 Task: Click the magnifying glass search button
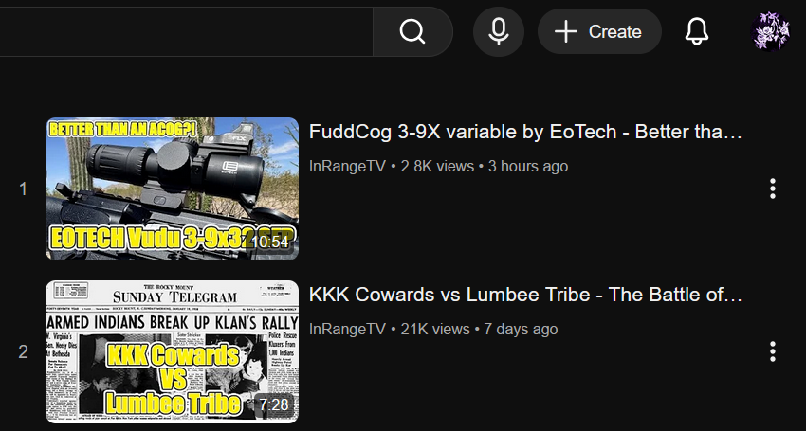(x=412, y=32)
